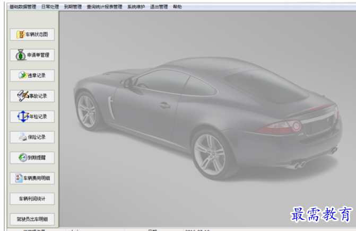Open the 车辆费用明细 vehicle expense details

[x=32, y=178]
